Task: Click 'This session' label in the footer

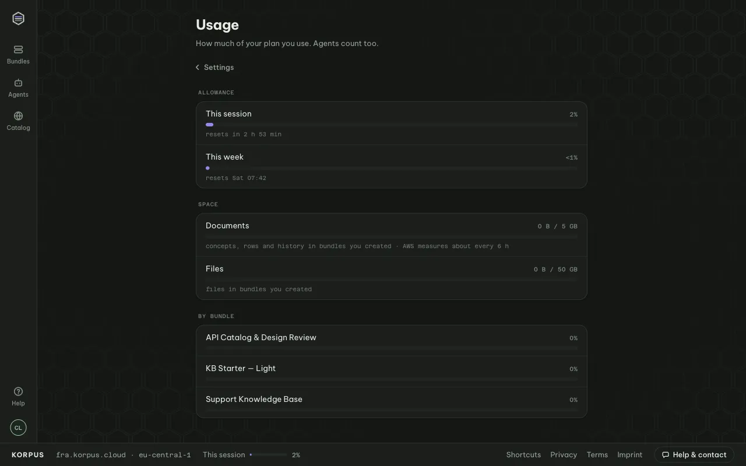Action: 224,455
